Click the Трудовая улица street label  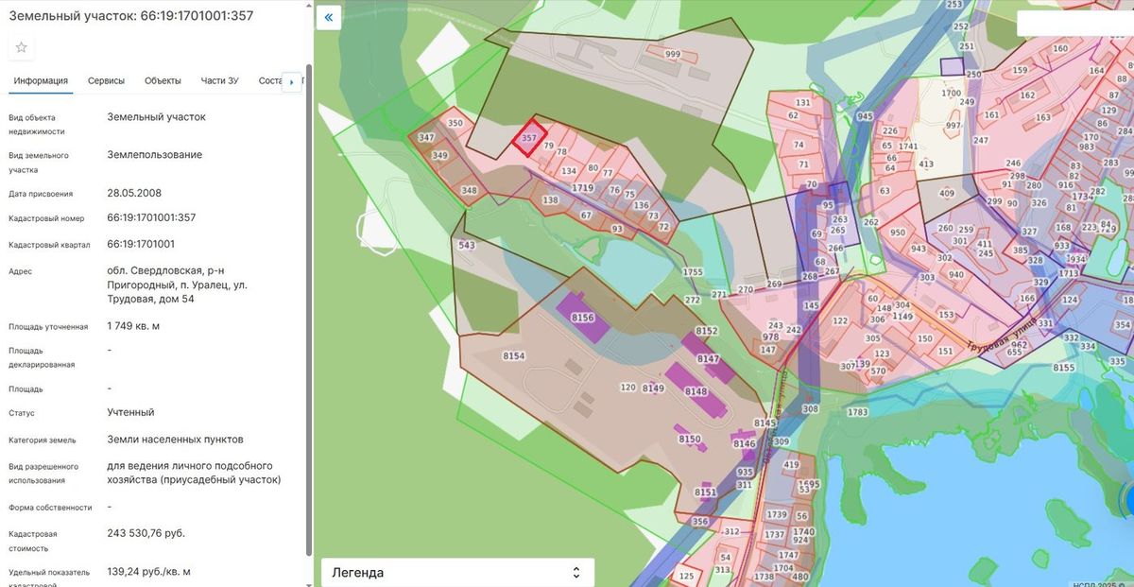coord(1000,336)
